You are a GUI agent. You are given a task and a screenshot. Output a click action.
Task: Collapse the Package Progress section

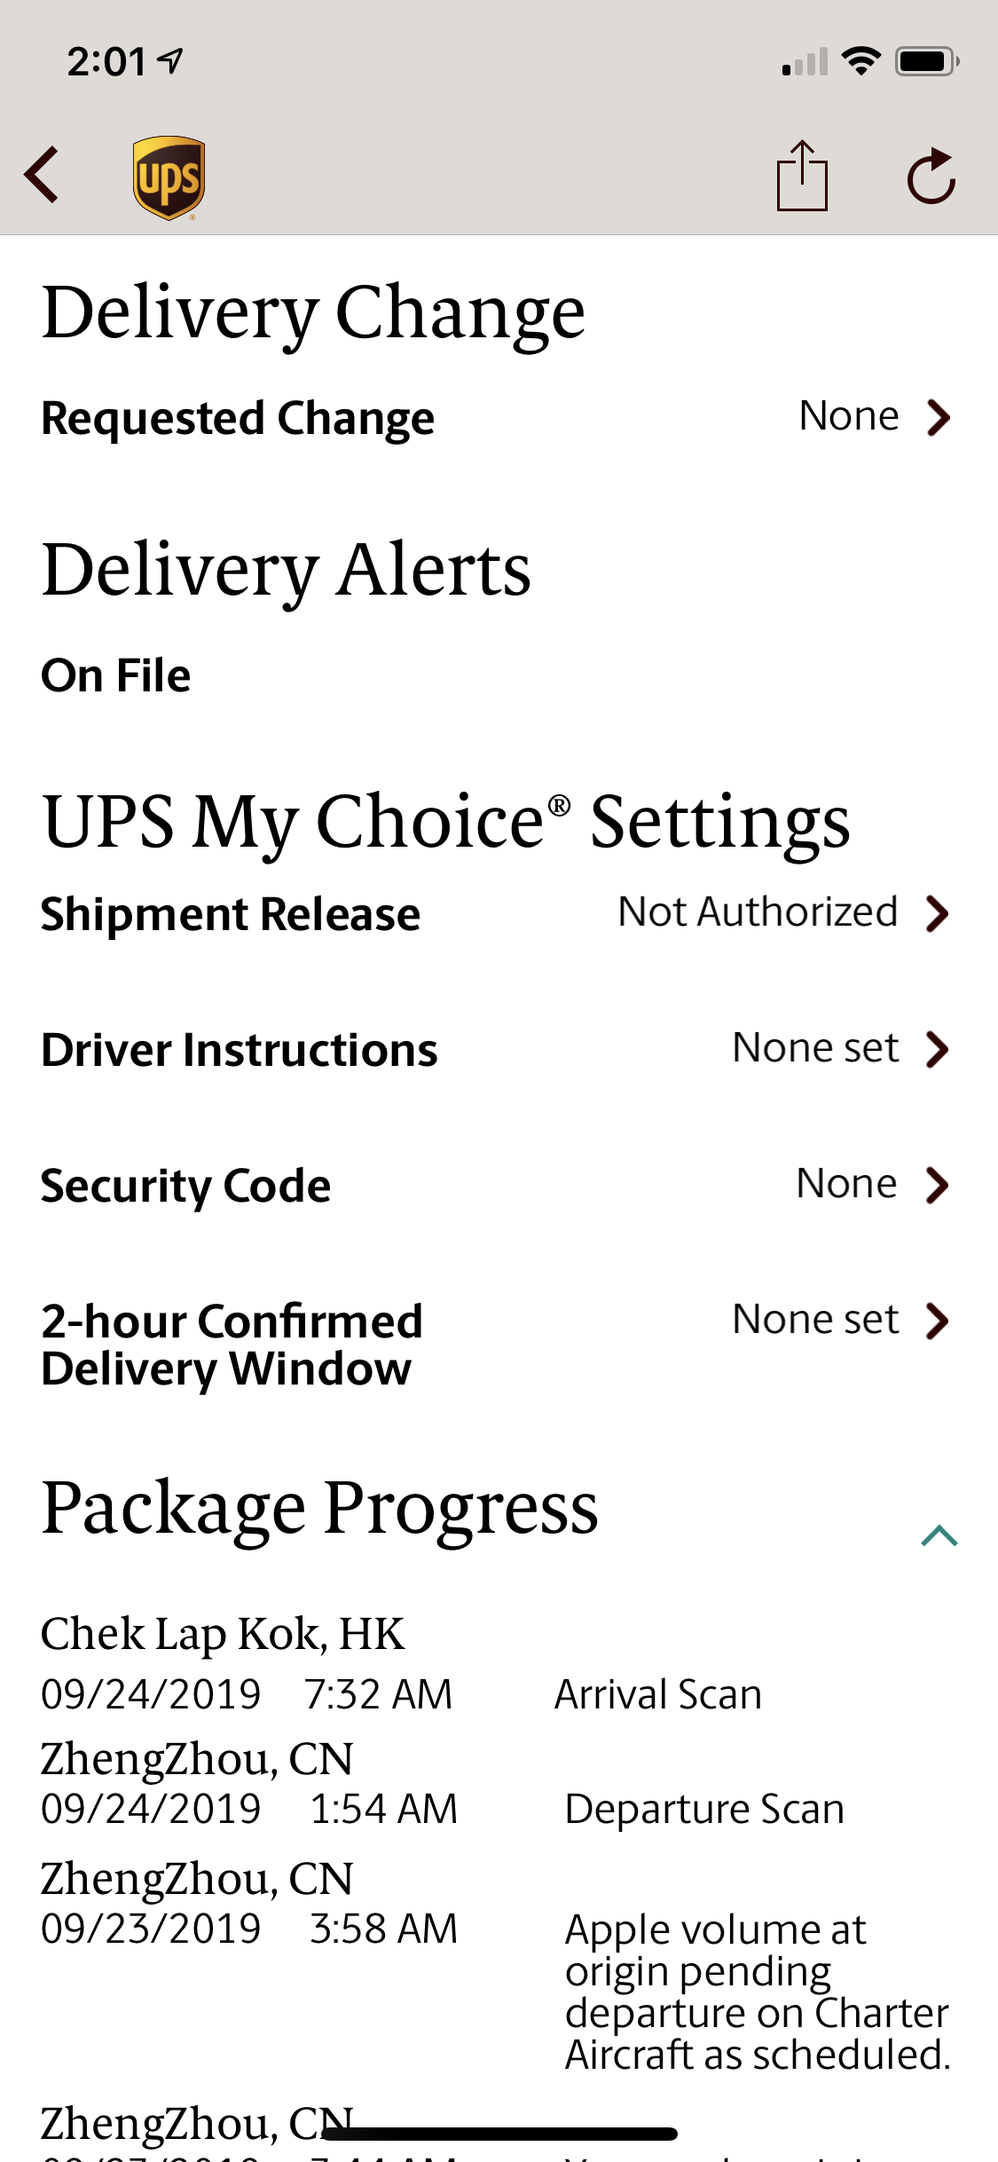tap(939, 1535)
